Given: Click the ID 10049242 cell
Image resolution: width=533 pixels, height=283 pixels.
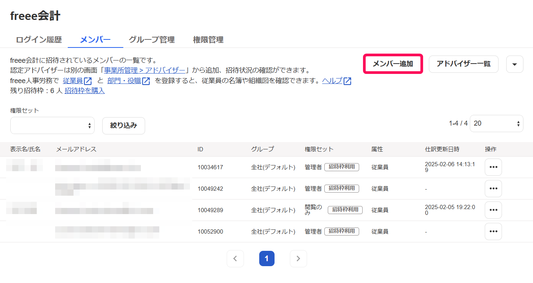Looking at the screenshot, I should [x=210, y=189].
